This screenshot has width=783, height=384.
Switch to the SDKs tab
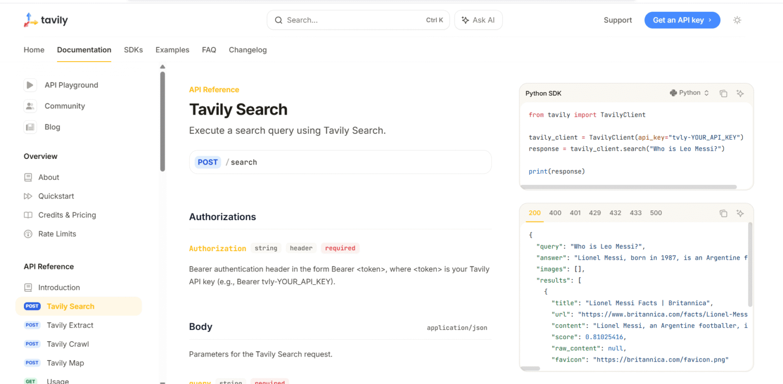133,50
